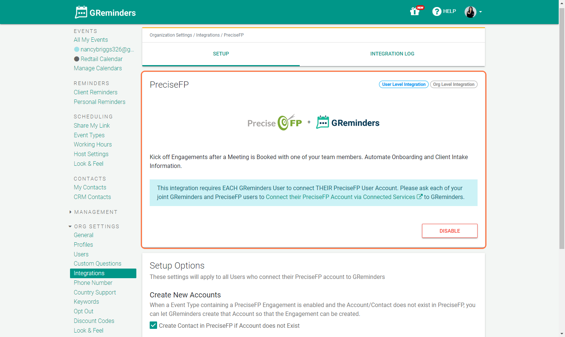
Task: Click the HELP question mark icon
Action: coord(436,11)
